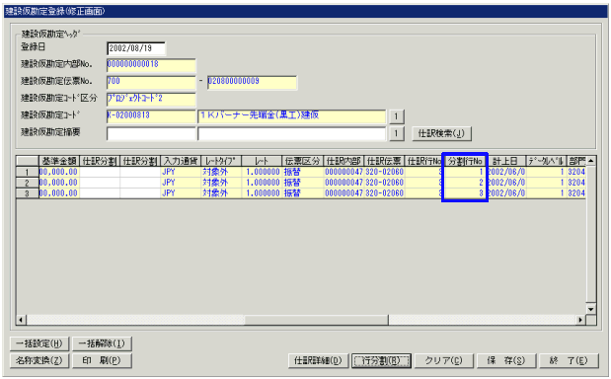This screenshot has width=611, height=379.
Task: Click the horizontal scrollbar right arrow
Action: click(x=580, y=320)
